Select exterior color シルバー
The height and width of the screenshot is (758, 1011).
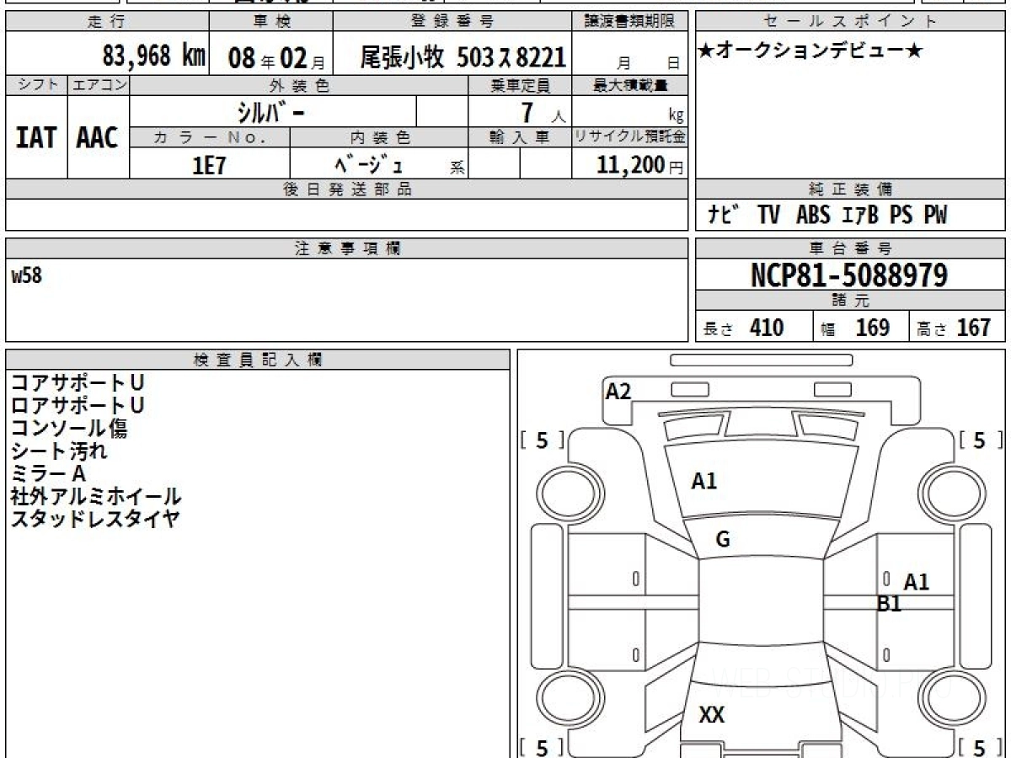pos(270,112)
